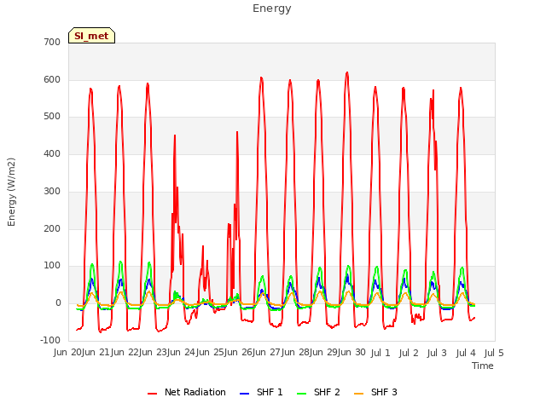Screen dimensions: 546x409
Task: Click the green SHF 2 legend swatch
Action: click(301, 394)
